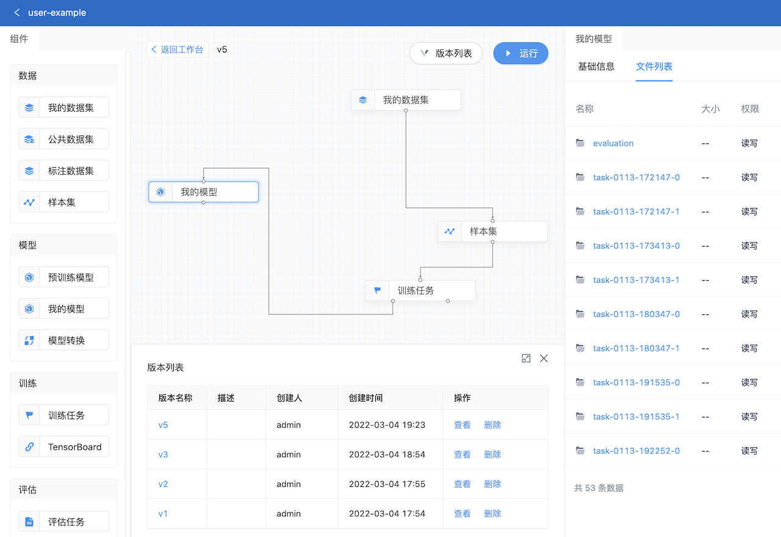Click the 权限 column header in file list

750,109
